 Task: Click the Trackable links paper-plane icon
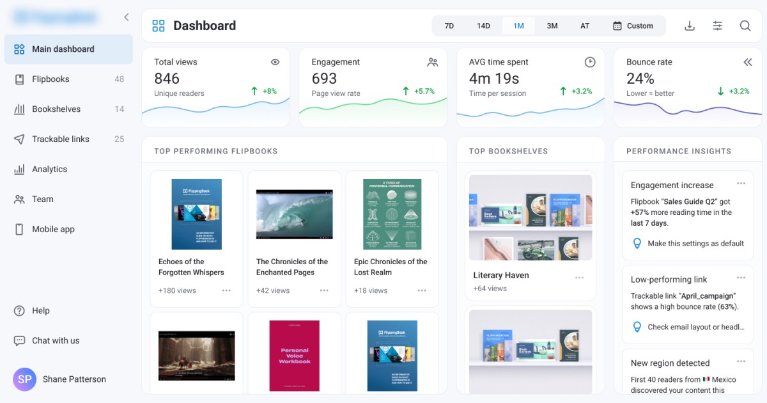(19, 139)
